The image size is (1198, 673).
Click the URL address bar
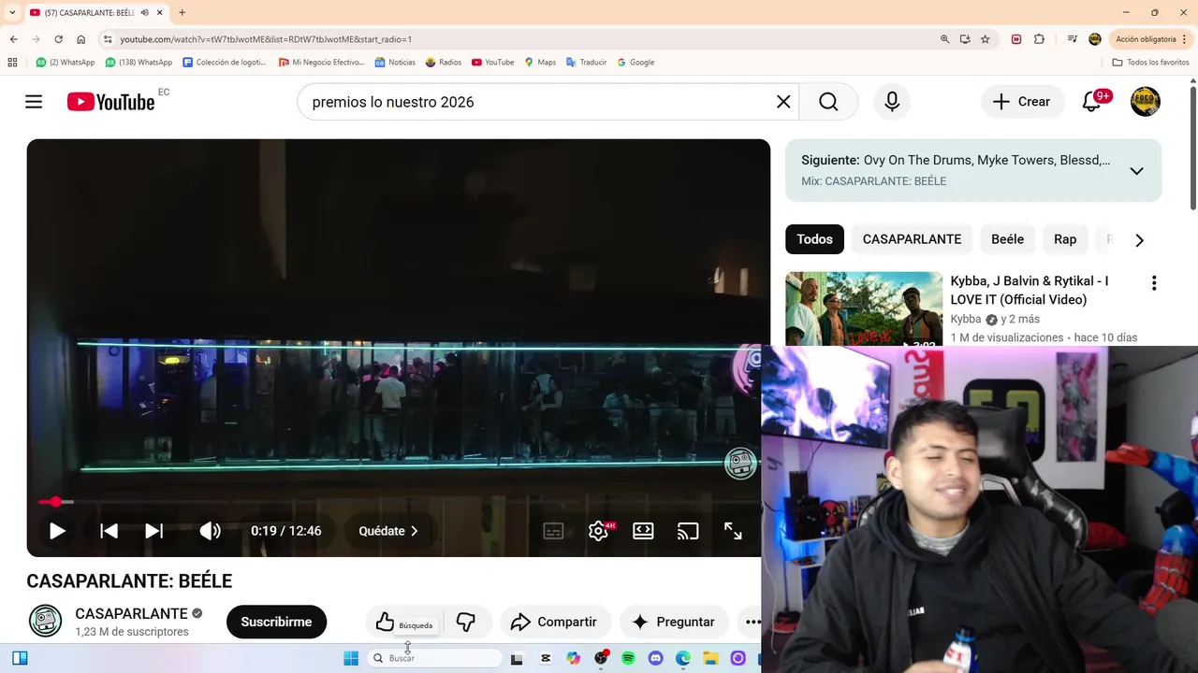pyautogui.click(x=524, y=39)
